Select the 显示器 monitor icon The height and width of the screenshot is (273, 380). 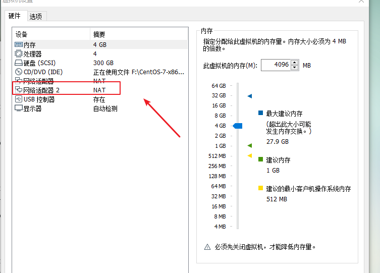coord(19,108)
